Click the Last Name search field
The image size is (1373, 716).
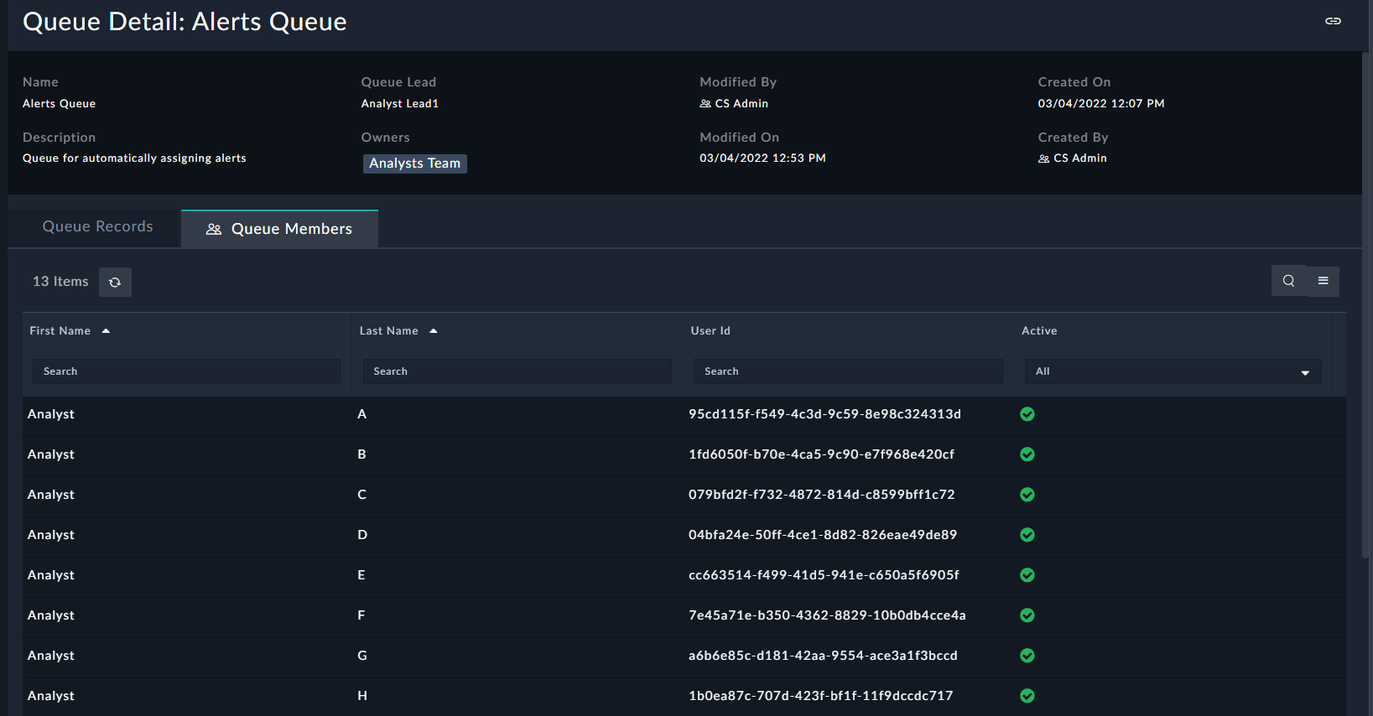click(x=517, y=371)
